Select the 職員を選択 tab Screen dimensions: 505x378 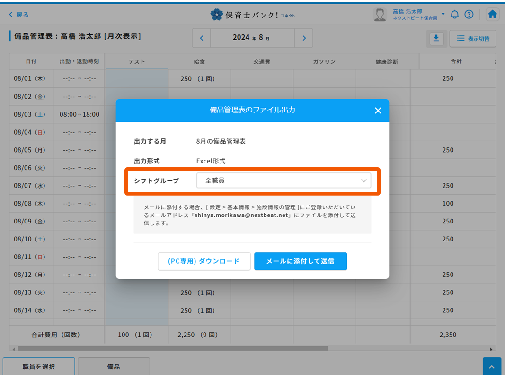pyautogui.click(x=39, y=367)
